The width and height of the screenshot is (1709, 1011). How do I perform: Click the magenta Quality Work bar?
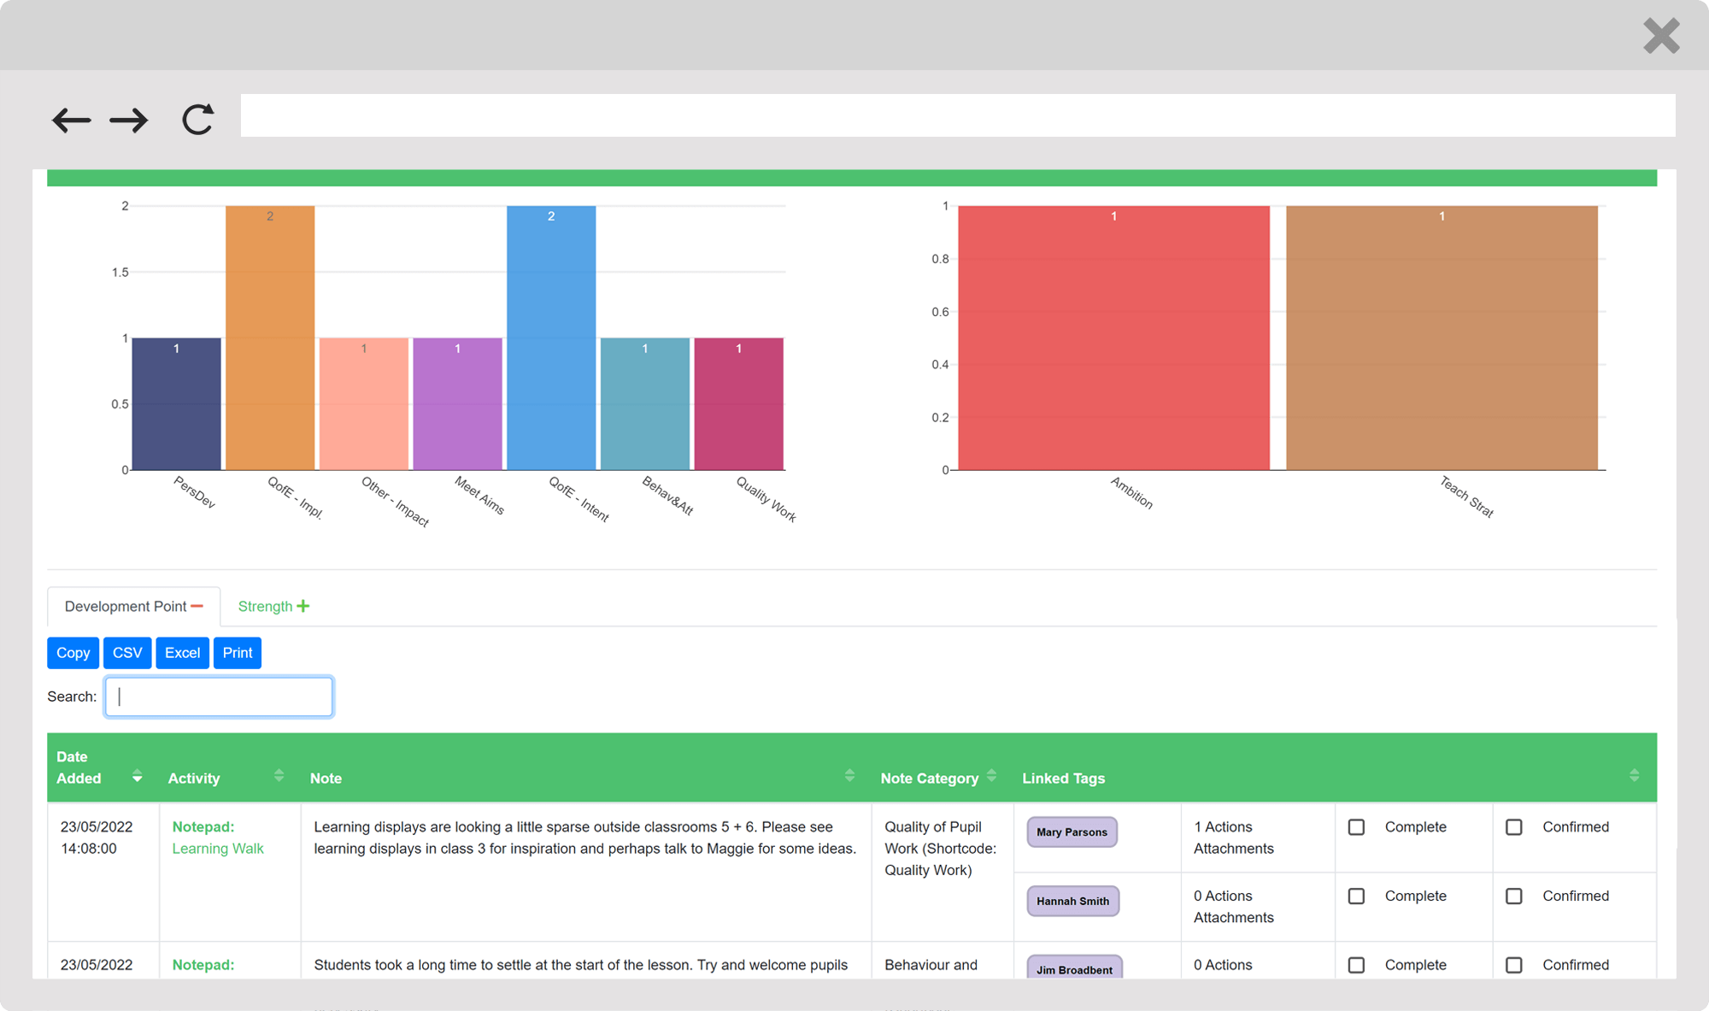tap(738, 403)
